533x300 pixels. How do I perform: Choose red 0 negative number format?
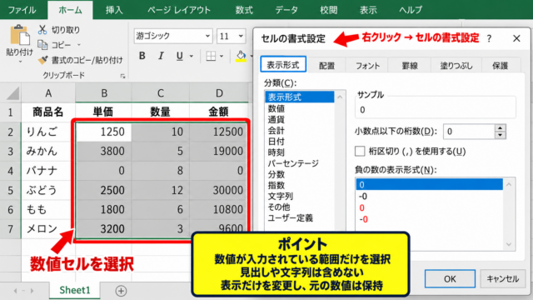pos(361,207)
